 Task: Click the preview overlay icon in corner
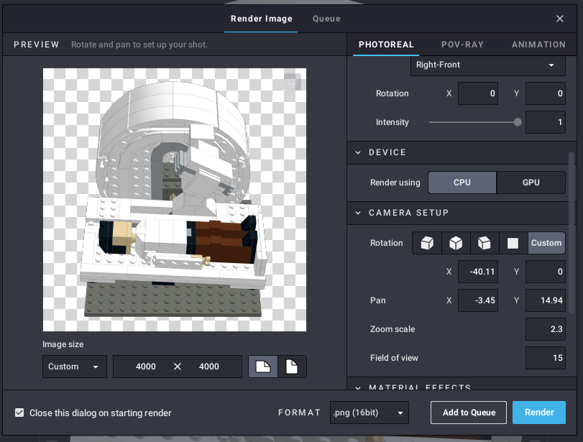pyautogui.click(x=293, y=82)
